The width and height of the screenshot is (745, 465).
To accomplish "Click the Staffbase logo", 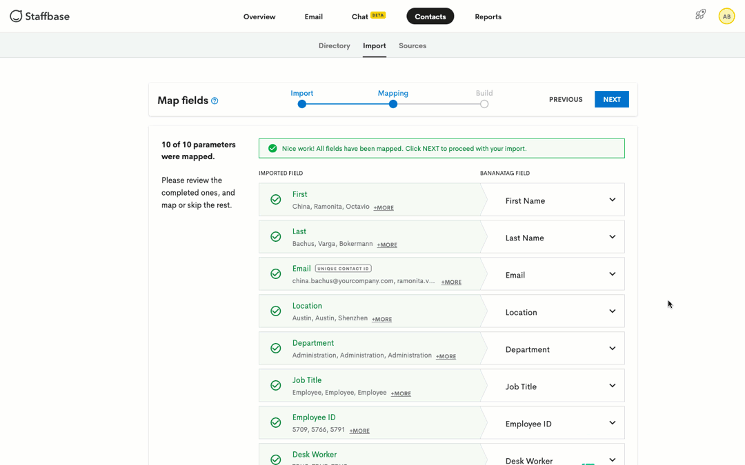I will click(x=40, y=16).
